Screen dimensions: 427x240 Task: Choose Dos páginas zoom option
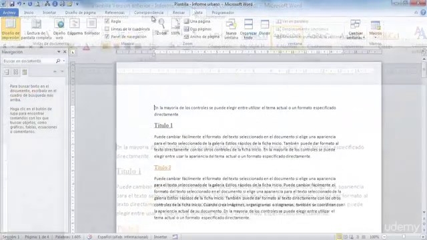coord(197,29)
